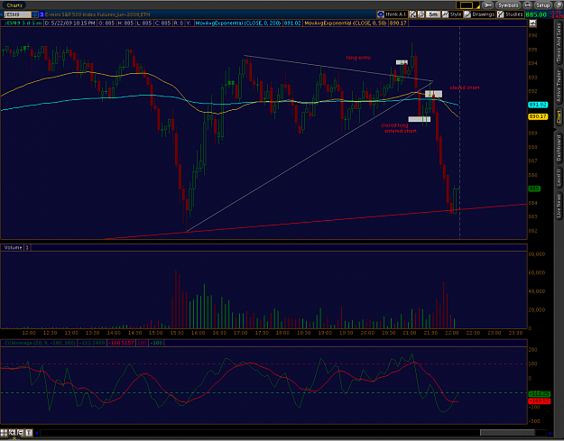
Task: Click the chart icon above the price axis
Action: 532,23
